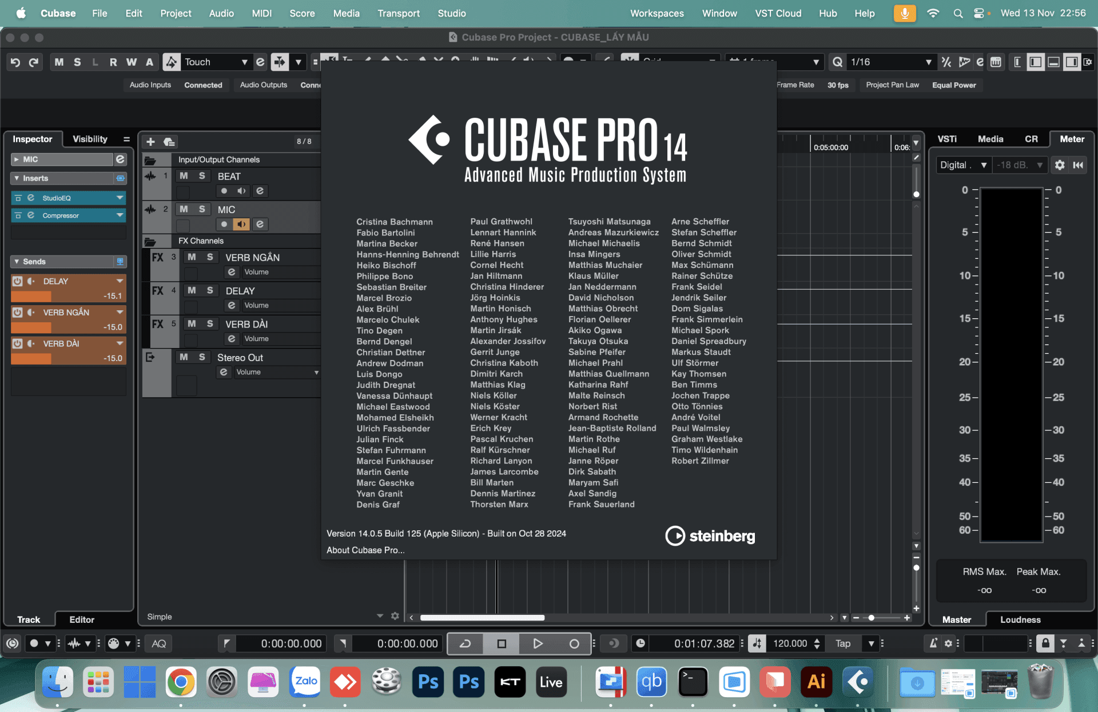Reset meters with the rewind icon

click(x=1078, y=165)
